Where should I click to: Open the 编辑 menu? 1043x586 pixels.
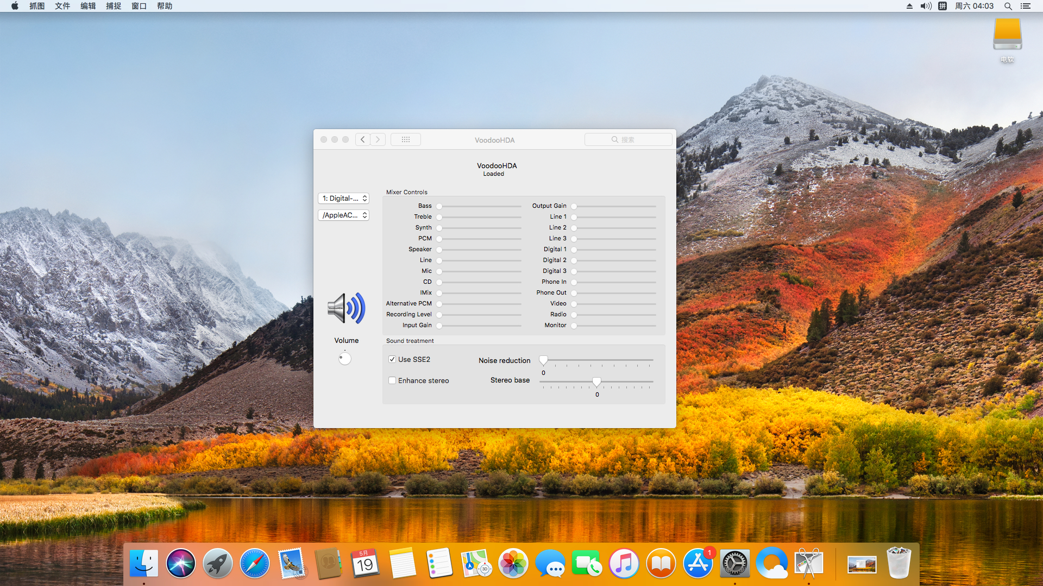pyautogui.click(x=88, y=6)
